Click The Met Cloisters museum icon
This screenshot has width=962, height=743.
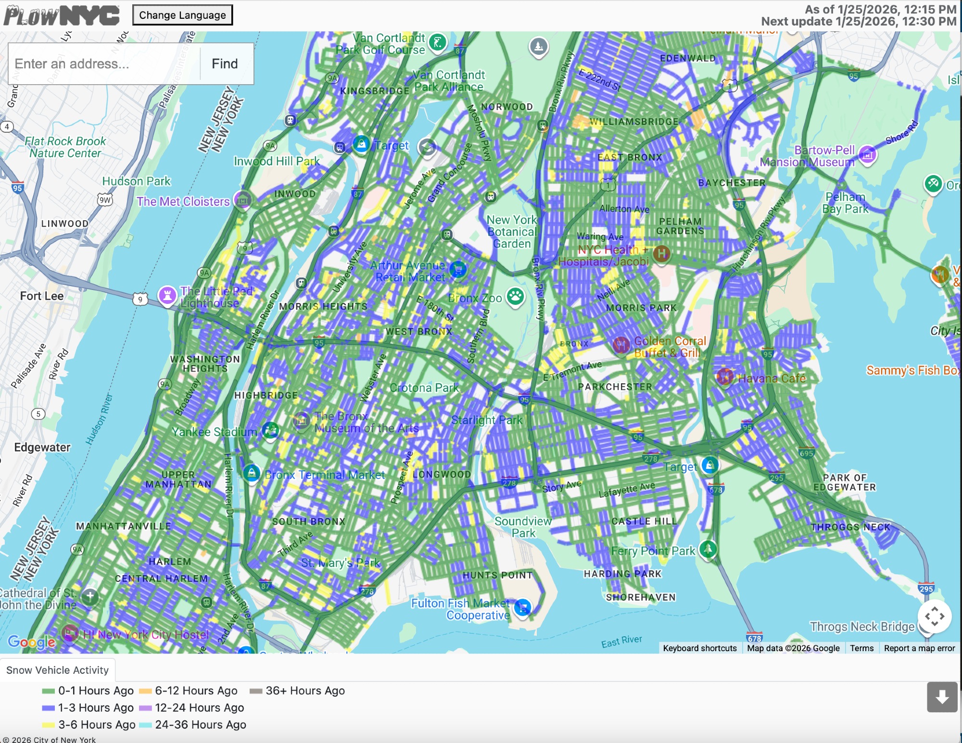tap(242, 200)
